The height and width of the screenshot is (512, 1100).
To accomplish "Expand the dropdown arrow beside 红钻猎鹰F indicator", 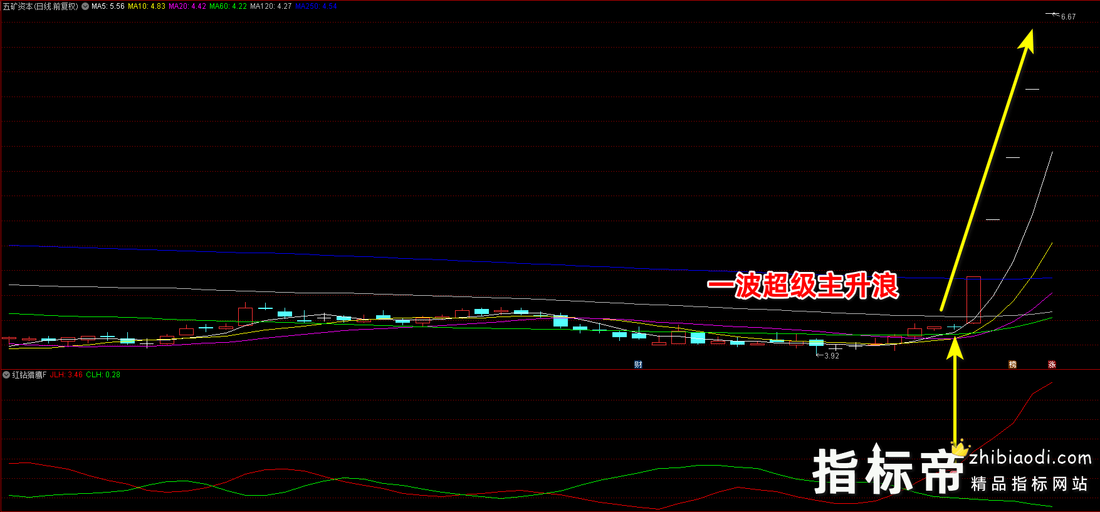I will [6, 375].
